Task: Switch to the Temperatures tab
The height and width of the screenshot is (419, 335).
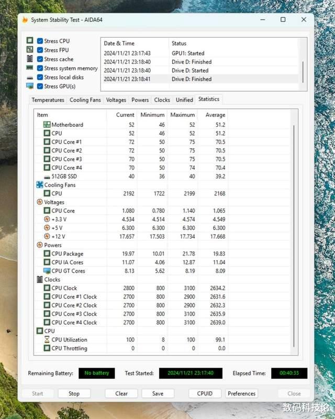Action: 48,100
